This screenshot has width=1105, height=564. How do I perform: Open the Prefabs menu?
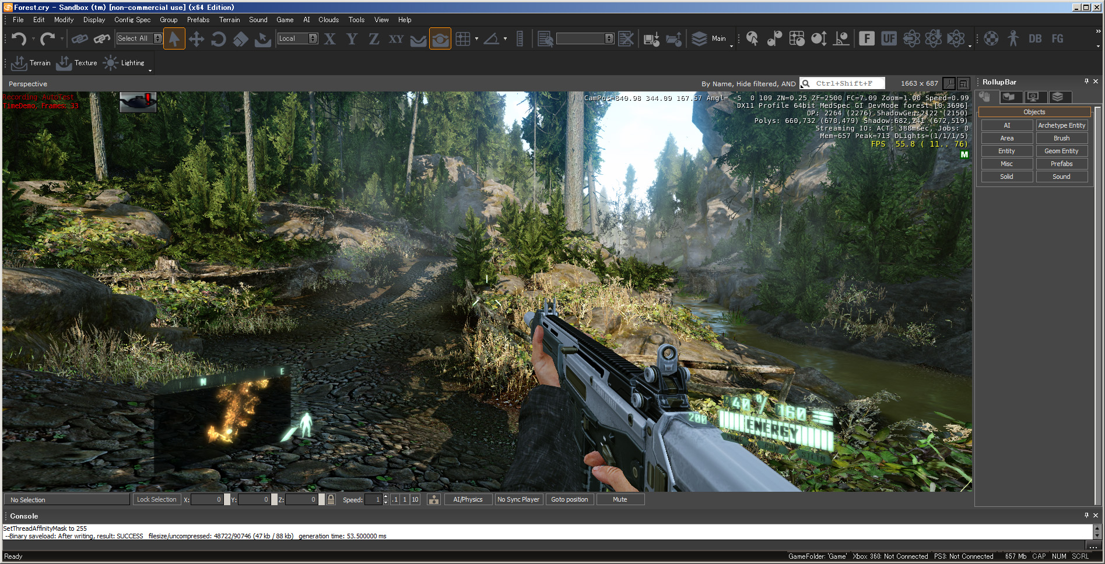pos(198,20)
